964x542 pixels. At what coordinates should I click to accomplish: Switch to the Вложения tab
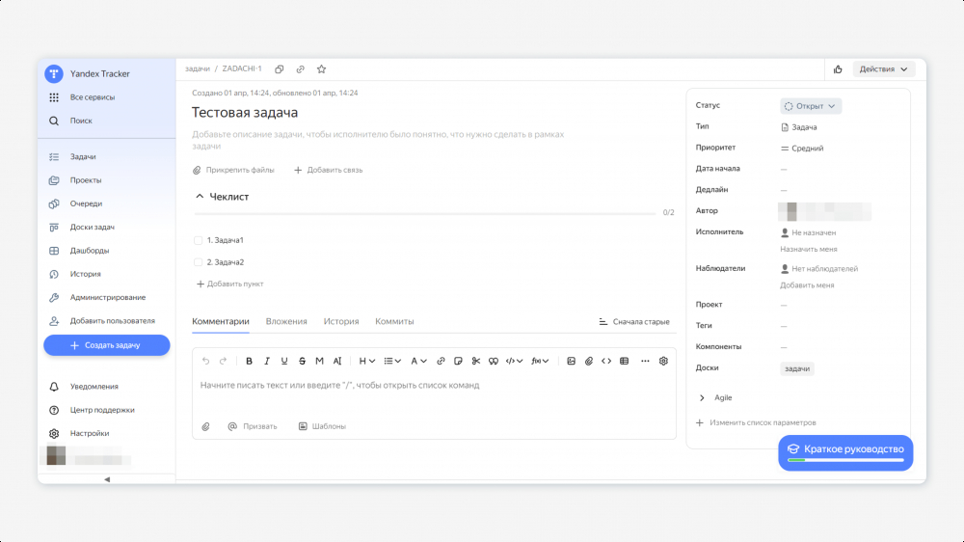tap(286, 321)
